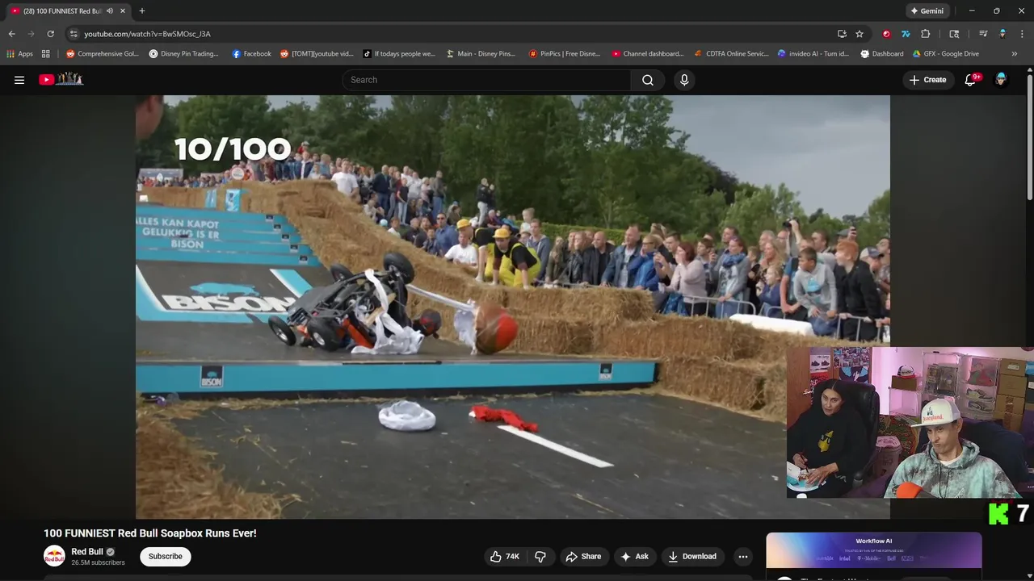This screenshot has width=1034, height=581.
Task: Open Chrome three-dot menu
Action: pos(1023,34)
